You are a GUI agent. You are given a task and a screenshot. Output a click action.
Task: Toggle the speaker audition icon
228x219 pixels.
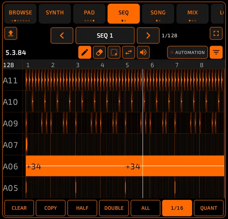(143, 52)
